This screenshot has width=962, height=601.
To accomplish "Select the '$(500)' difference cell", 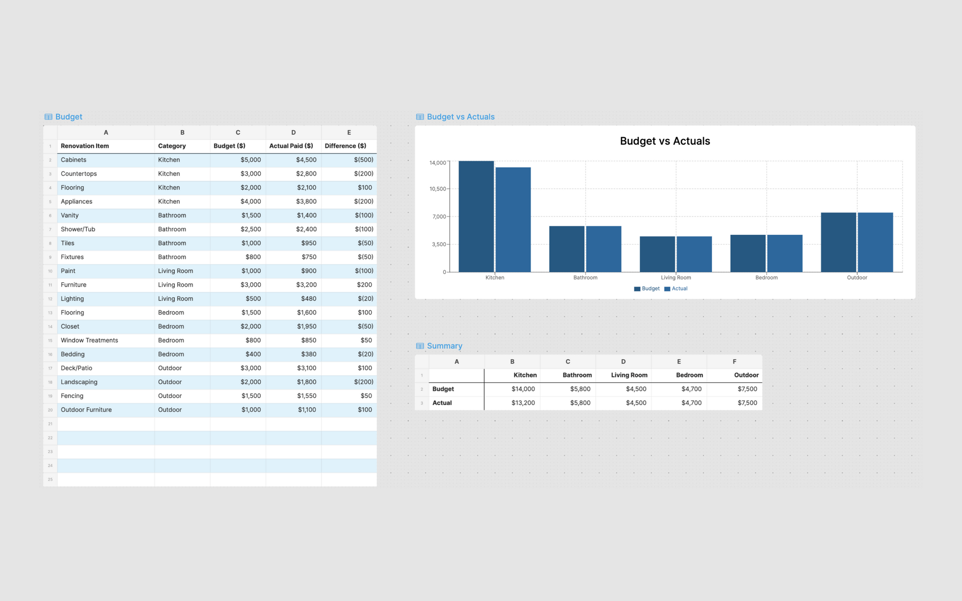I will click(x=349, y=160).
